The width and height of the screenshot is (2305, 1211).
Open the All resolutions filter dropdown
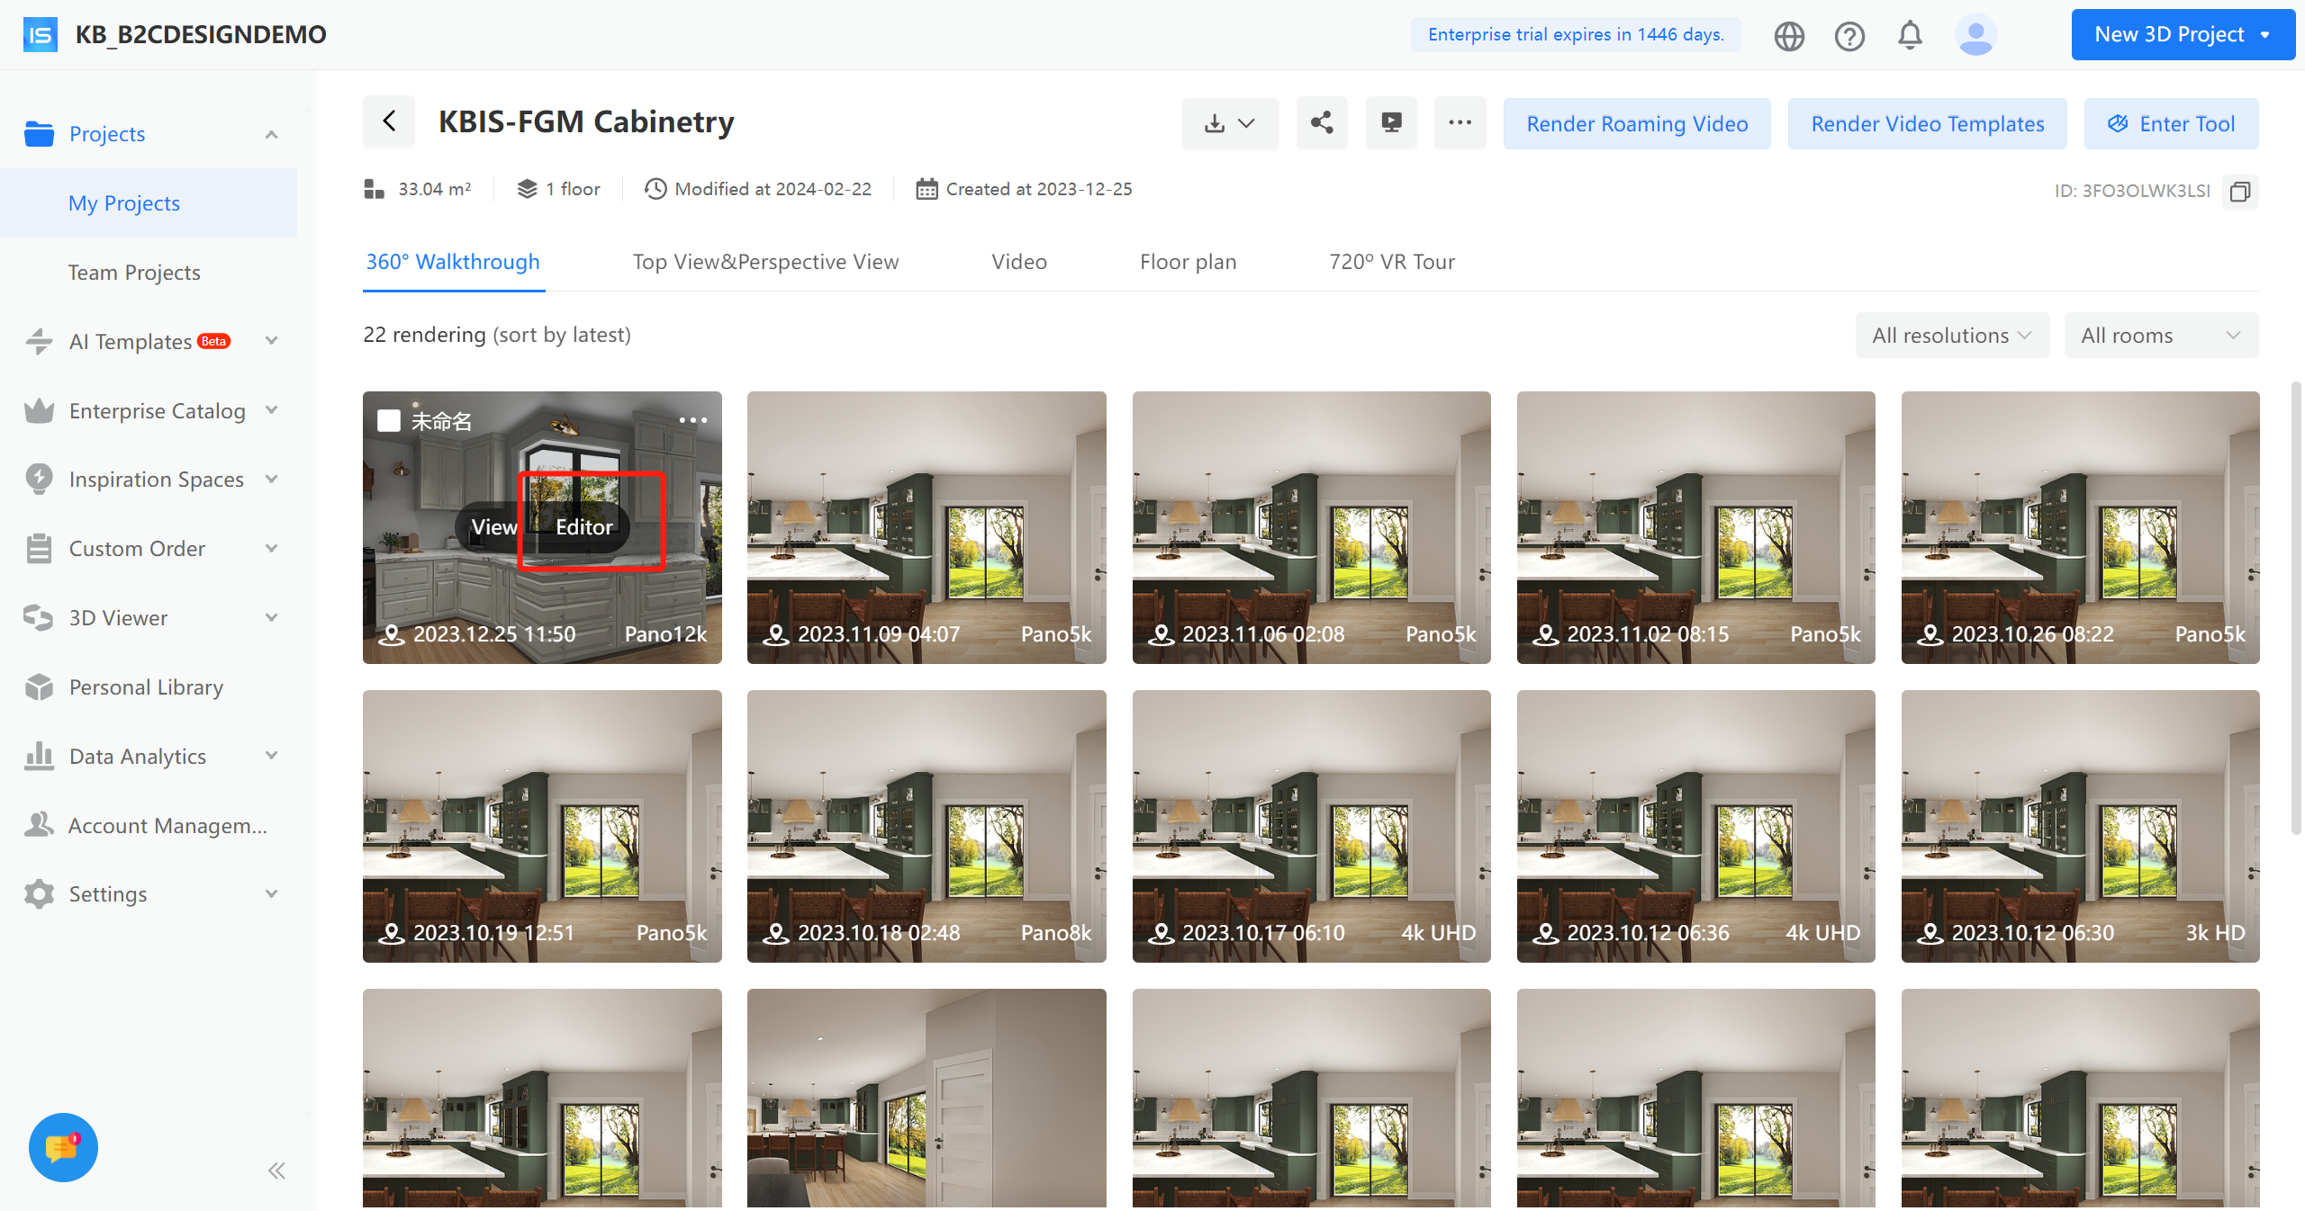tap(1951, 336)
